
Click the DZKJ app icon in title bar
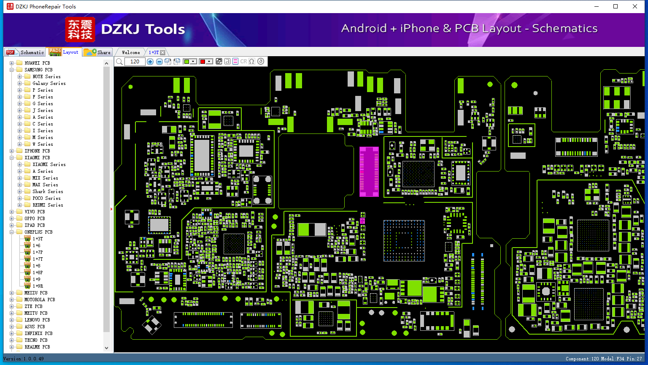tap(10, 6)
